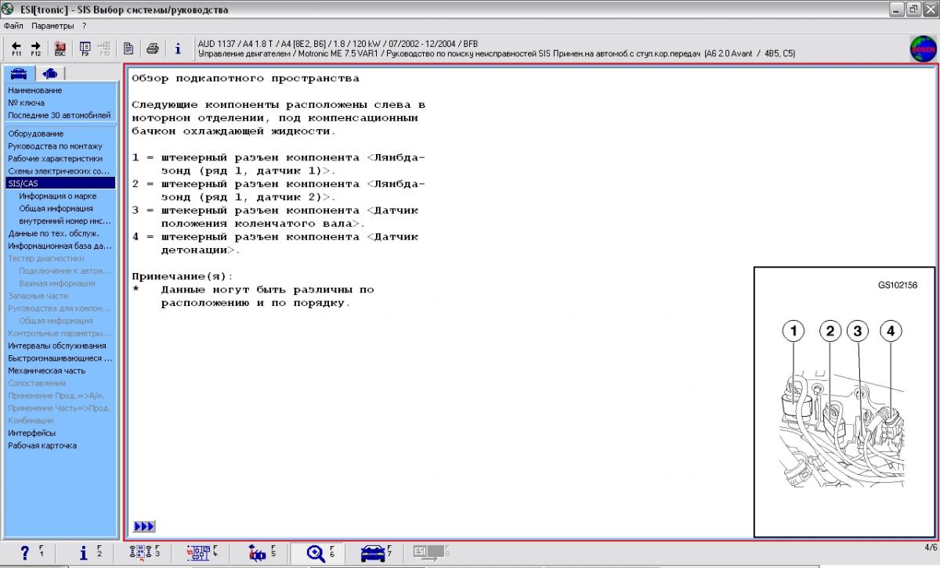
Task: Click the ESC toolbar icon
Action: click(x=60, y=49)
